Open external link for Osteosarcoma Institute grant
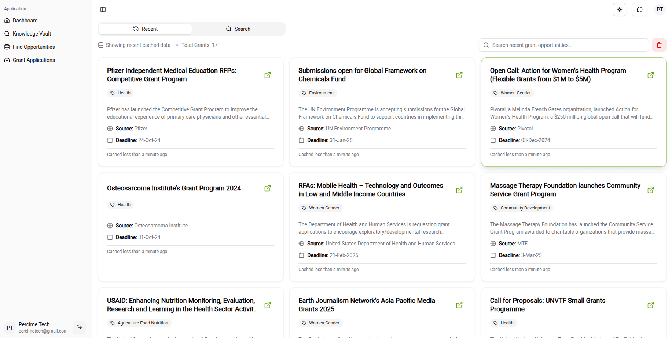672x338 pixels. point(268,188)
